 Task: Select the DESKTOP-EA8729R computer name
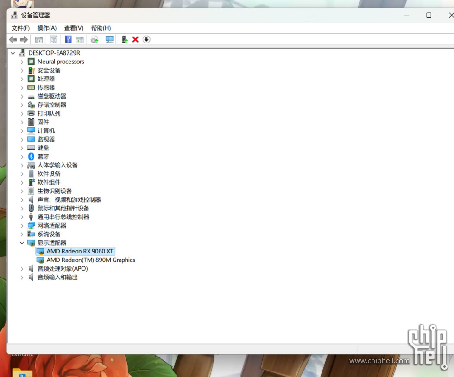[x=54, y=53]
